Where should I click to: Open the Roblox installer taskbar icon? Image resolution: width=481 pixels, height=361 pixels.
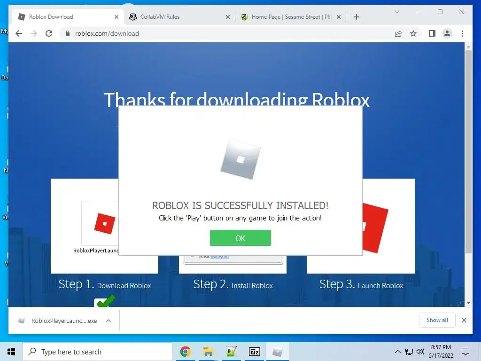[x=277, y=352]
